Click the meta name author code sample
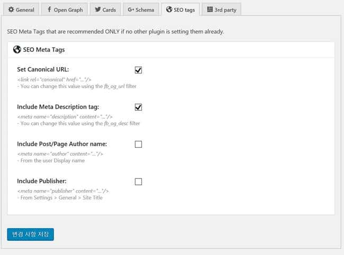This screenshot has width=344, height=255. click(60, 154)
